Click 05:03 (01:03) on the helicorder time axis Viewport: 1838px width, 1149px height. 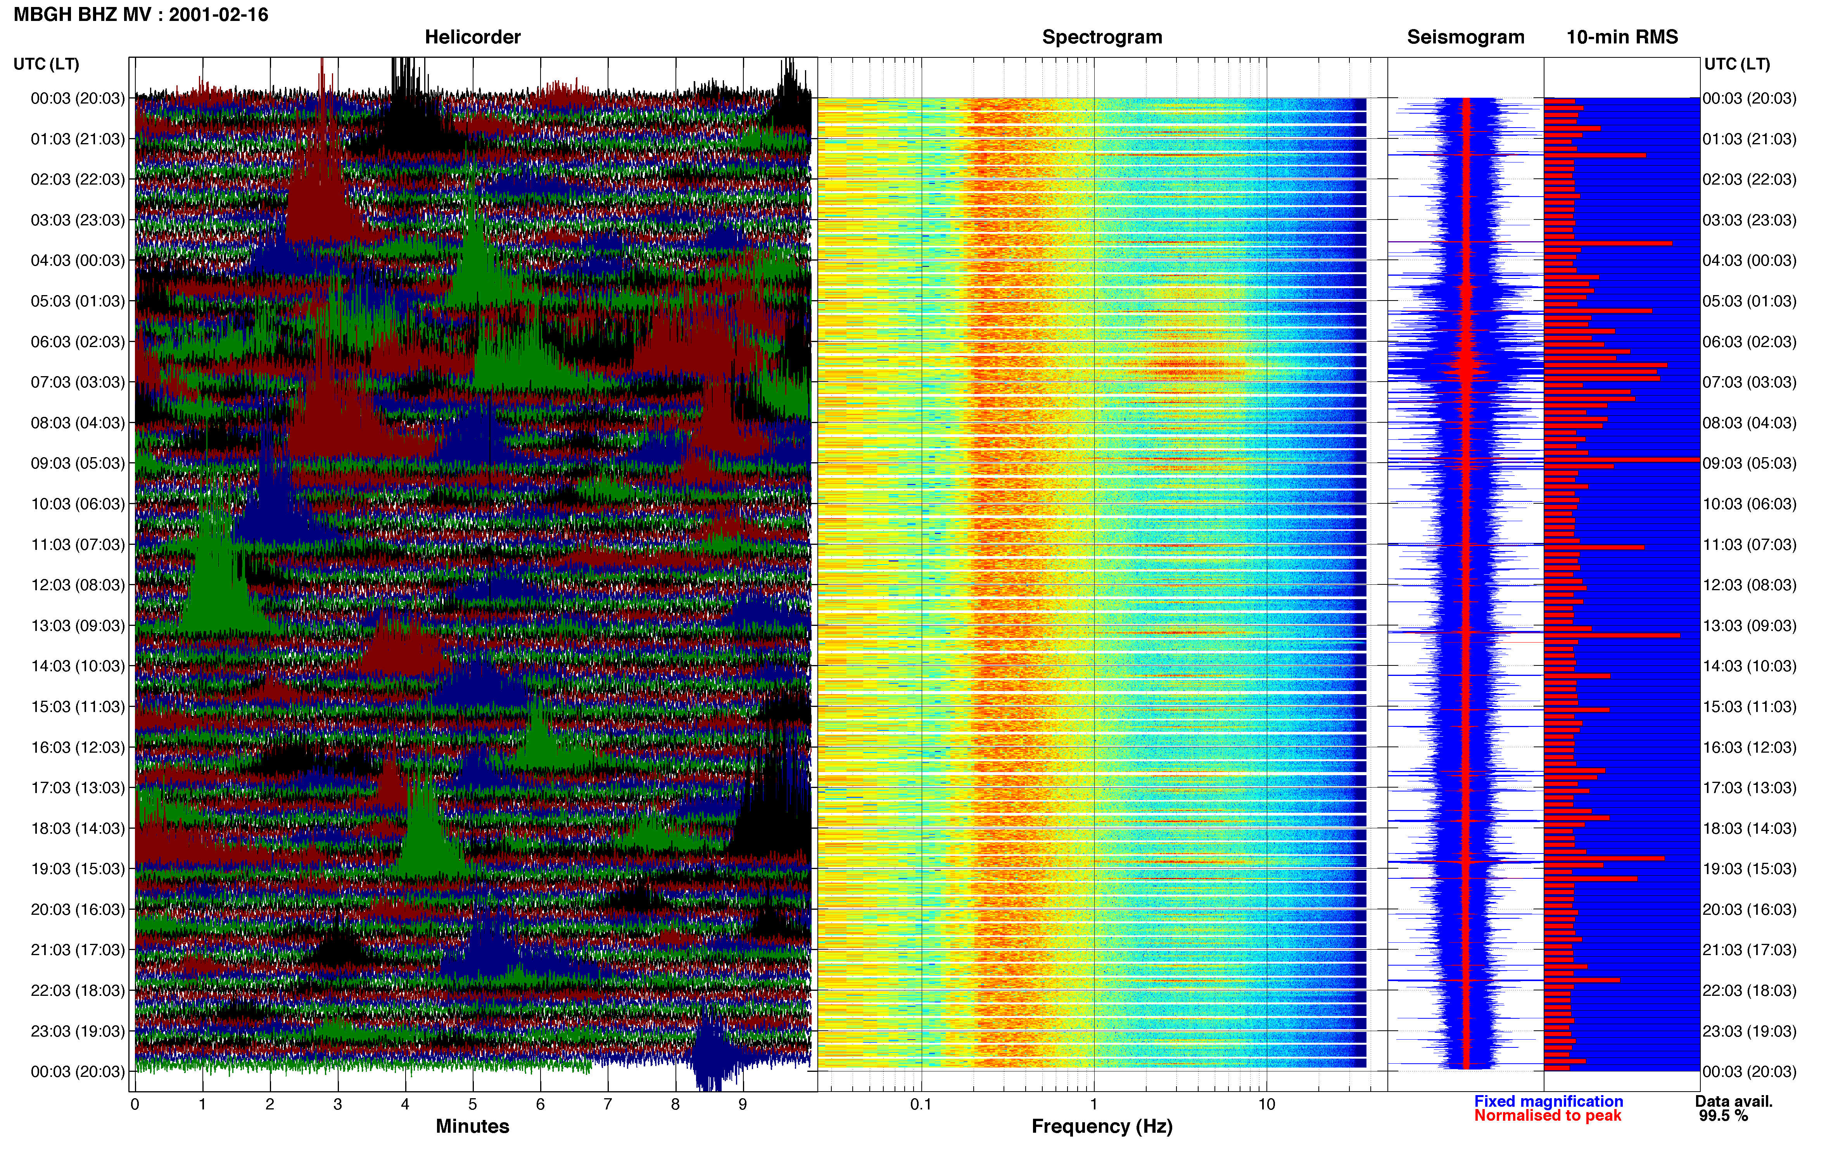78,301
